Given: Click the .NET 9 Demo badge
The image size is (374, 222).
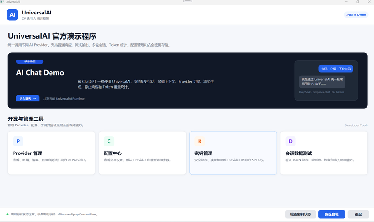Looking at the screenshot, I should click(x=356, y=15).
